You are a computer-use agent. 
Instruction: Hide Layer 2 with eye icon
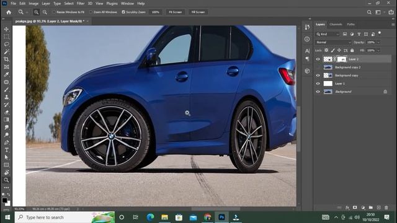coord(318,59)
